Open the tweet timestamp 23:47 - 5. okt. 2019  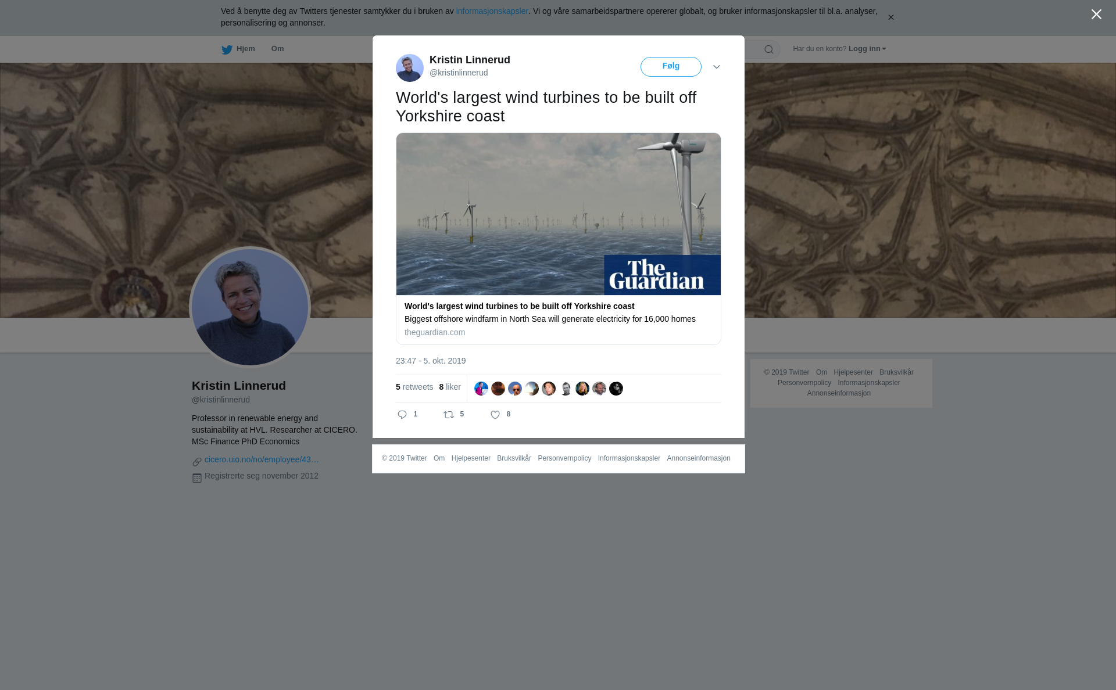(431, 361)
